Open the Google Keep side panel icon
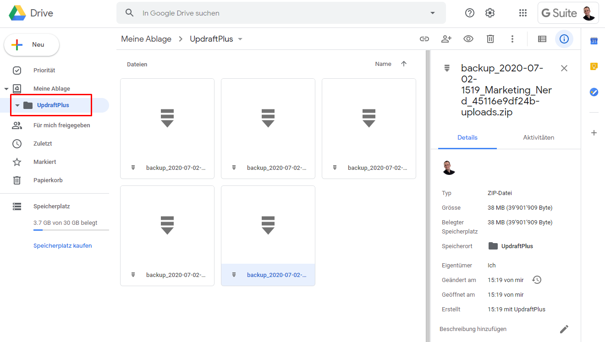Screen dimensions: 605x342 point(594,67)
